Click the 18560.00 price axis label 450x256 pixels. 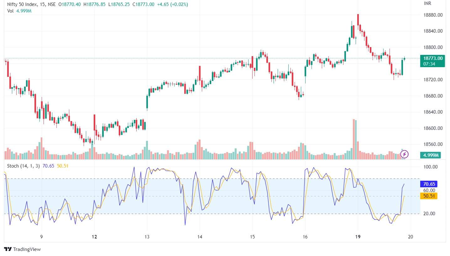[433, 145]
